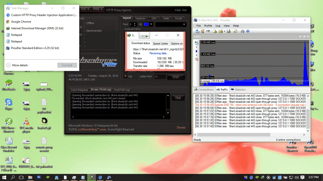Click Proxifier open profile folder icon
The width and height of the screenshot is (323, 181).
point(220,31)
